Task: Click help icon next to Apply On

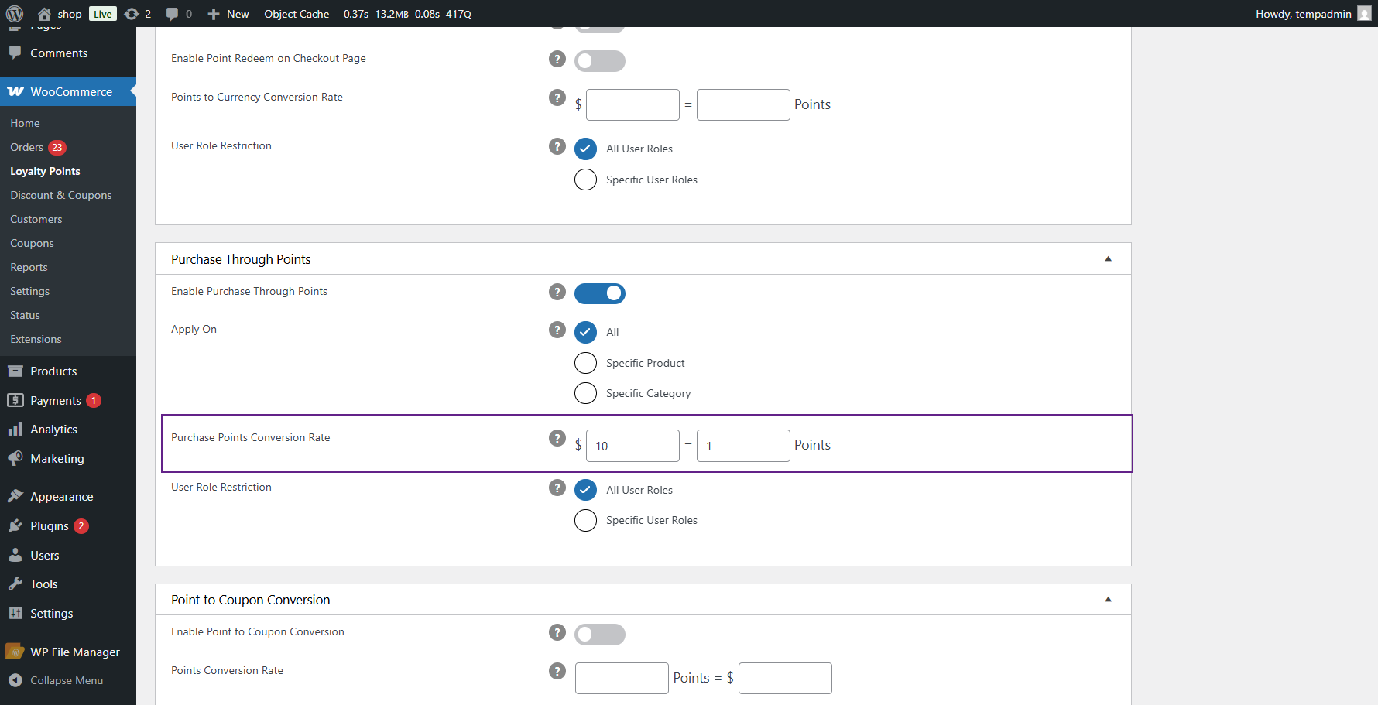Action: click(x=557, y=330)
